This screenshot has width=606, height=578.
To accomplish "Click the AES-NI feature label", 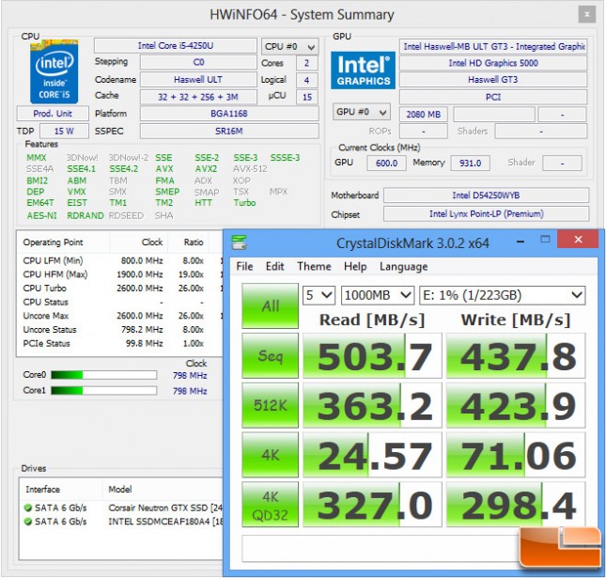I will pyautogui.click(x=41, y=216).
